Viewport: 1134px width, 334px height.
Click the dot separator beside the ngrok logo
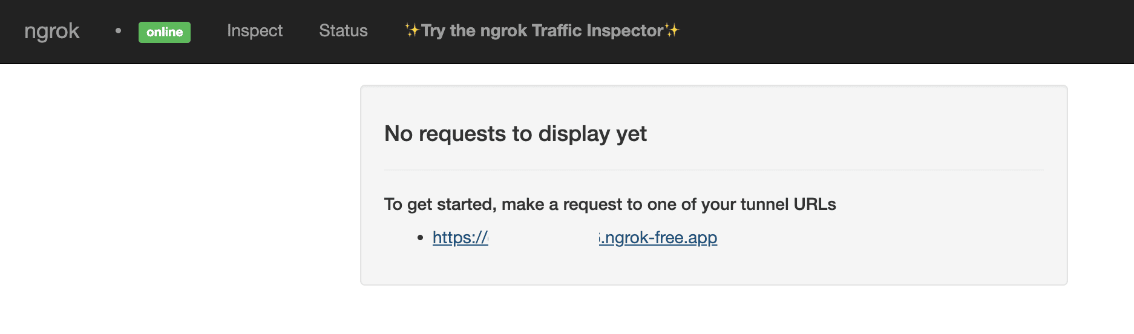point(118,30)
